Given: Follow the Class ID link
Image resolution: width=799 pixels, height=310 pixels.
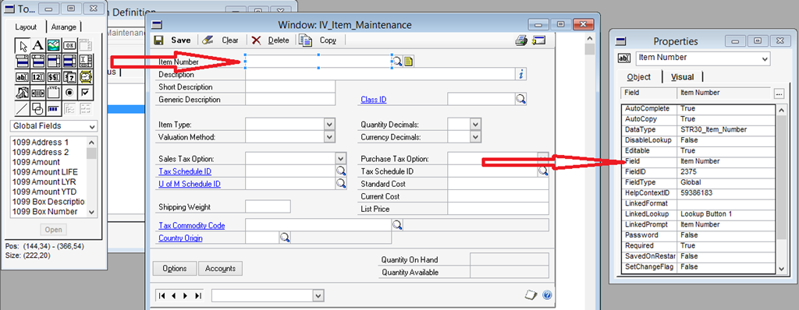Looking at the screenshot, I should (x=374, y=100).
